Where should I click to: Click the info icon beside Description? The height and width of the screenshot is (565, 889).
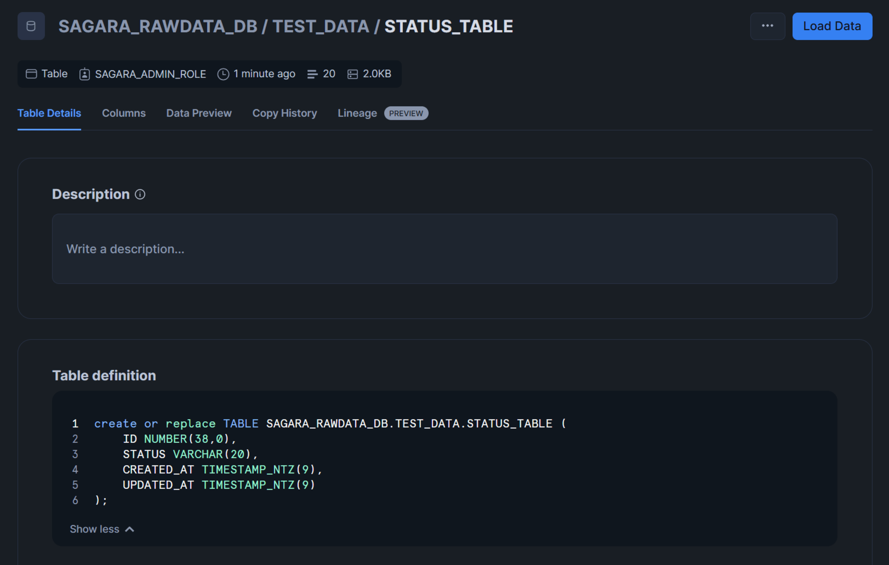[x=140, y=194]
